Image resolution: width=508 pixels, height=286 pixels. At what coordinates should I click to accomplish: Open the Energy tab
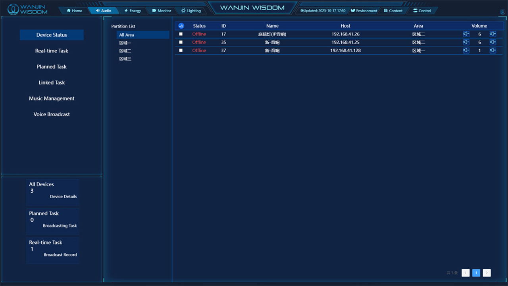point(133,11)
